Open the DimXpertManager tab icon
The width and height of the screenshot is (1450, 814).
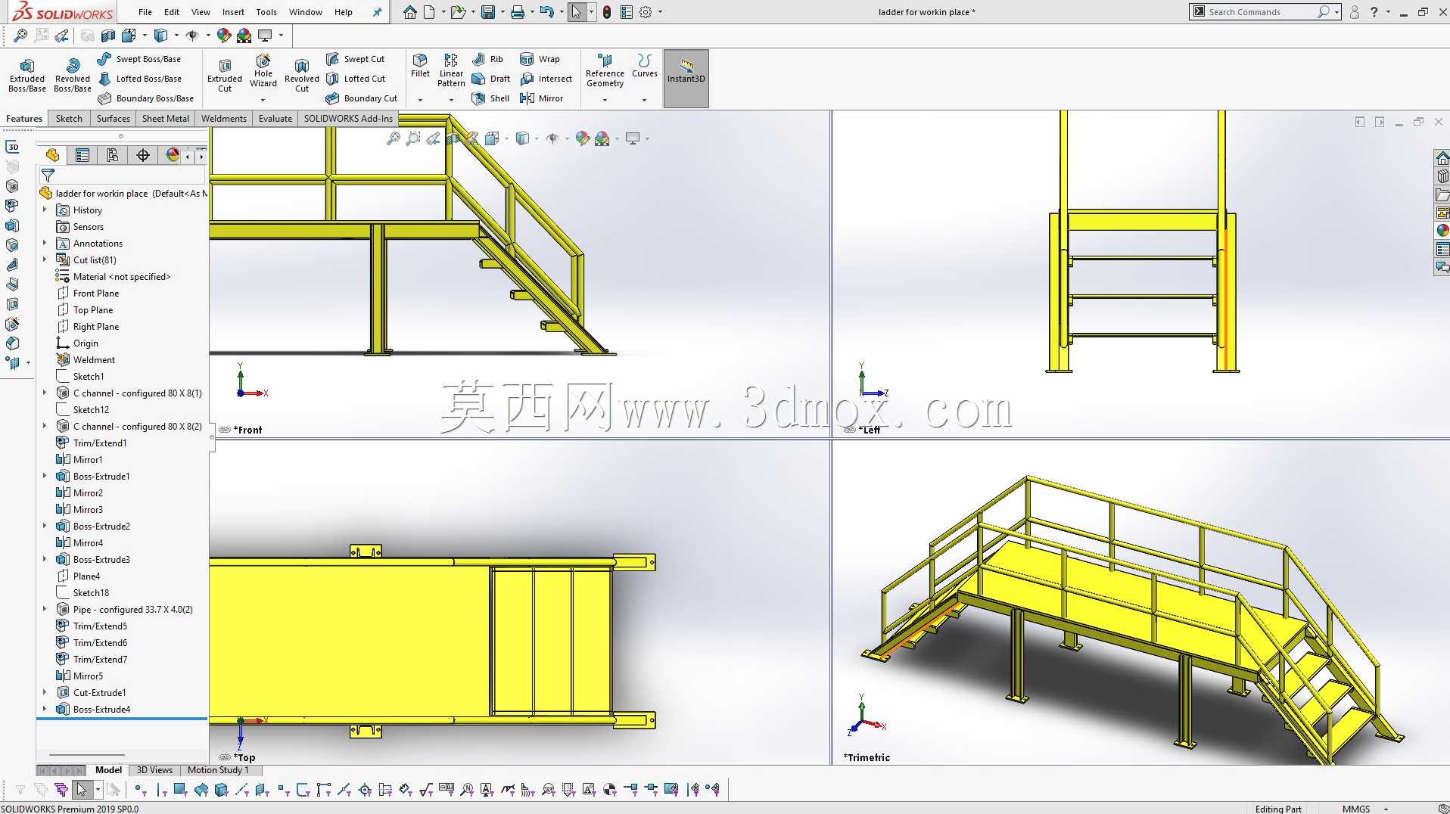point(143,155)
